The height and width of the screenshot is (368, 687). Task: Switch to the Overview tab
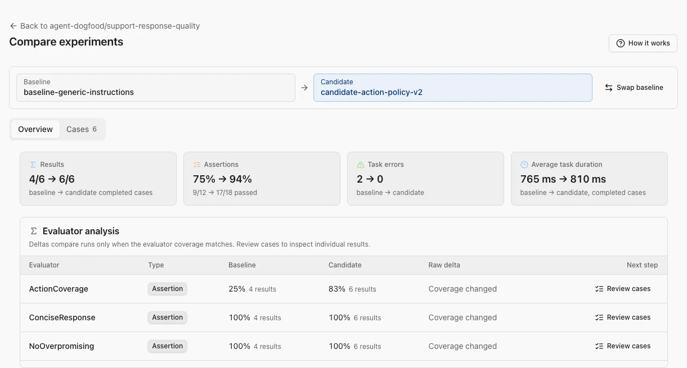pos(35,129)
